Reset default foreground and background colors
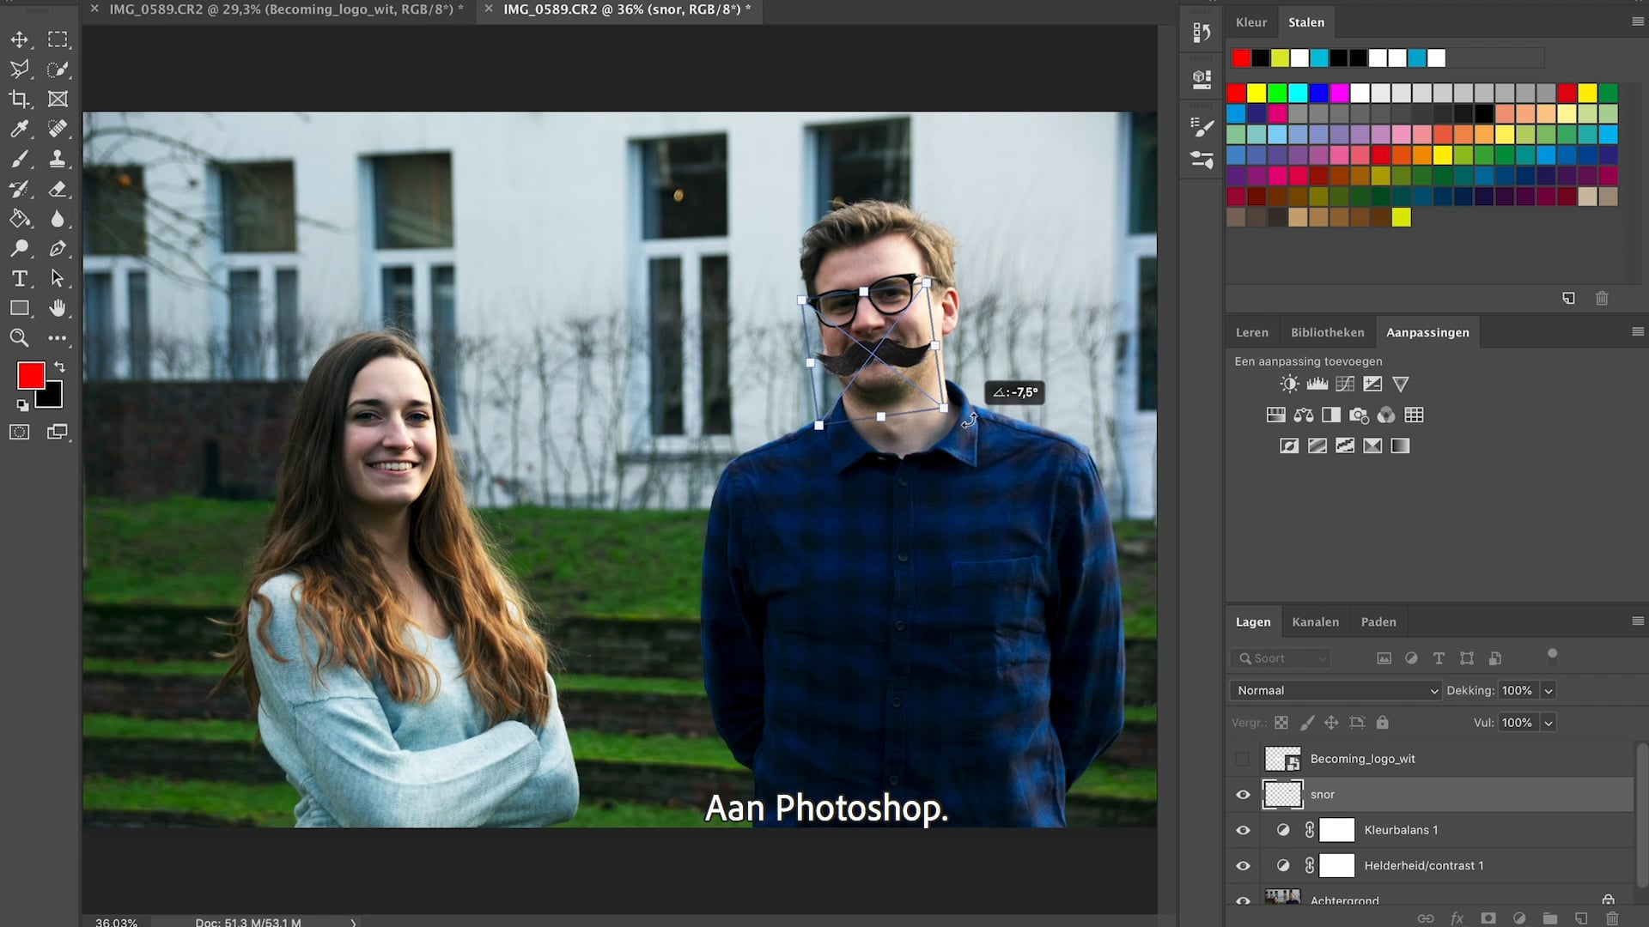Image resolution: width=1649 pixels, height=927 pixels. [x=22, y=405]
